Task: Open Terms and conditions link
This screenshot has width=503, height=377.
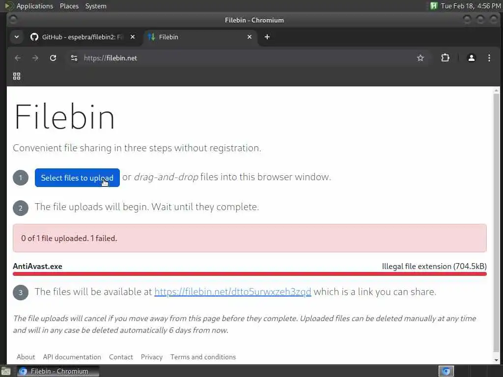Action: [203, 357]
